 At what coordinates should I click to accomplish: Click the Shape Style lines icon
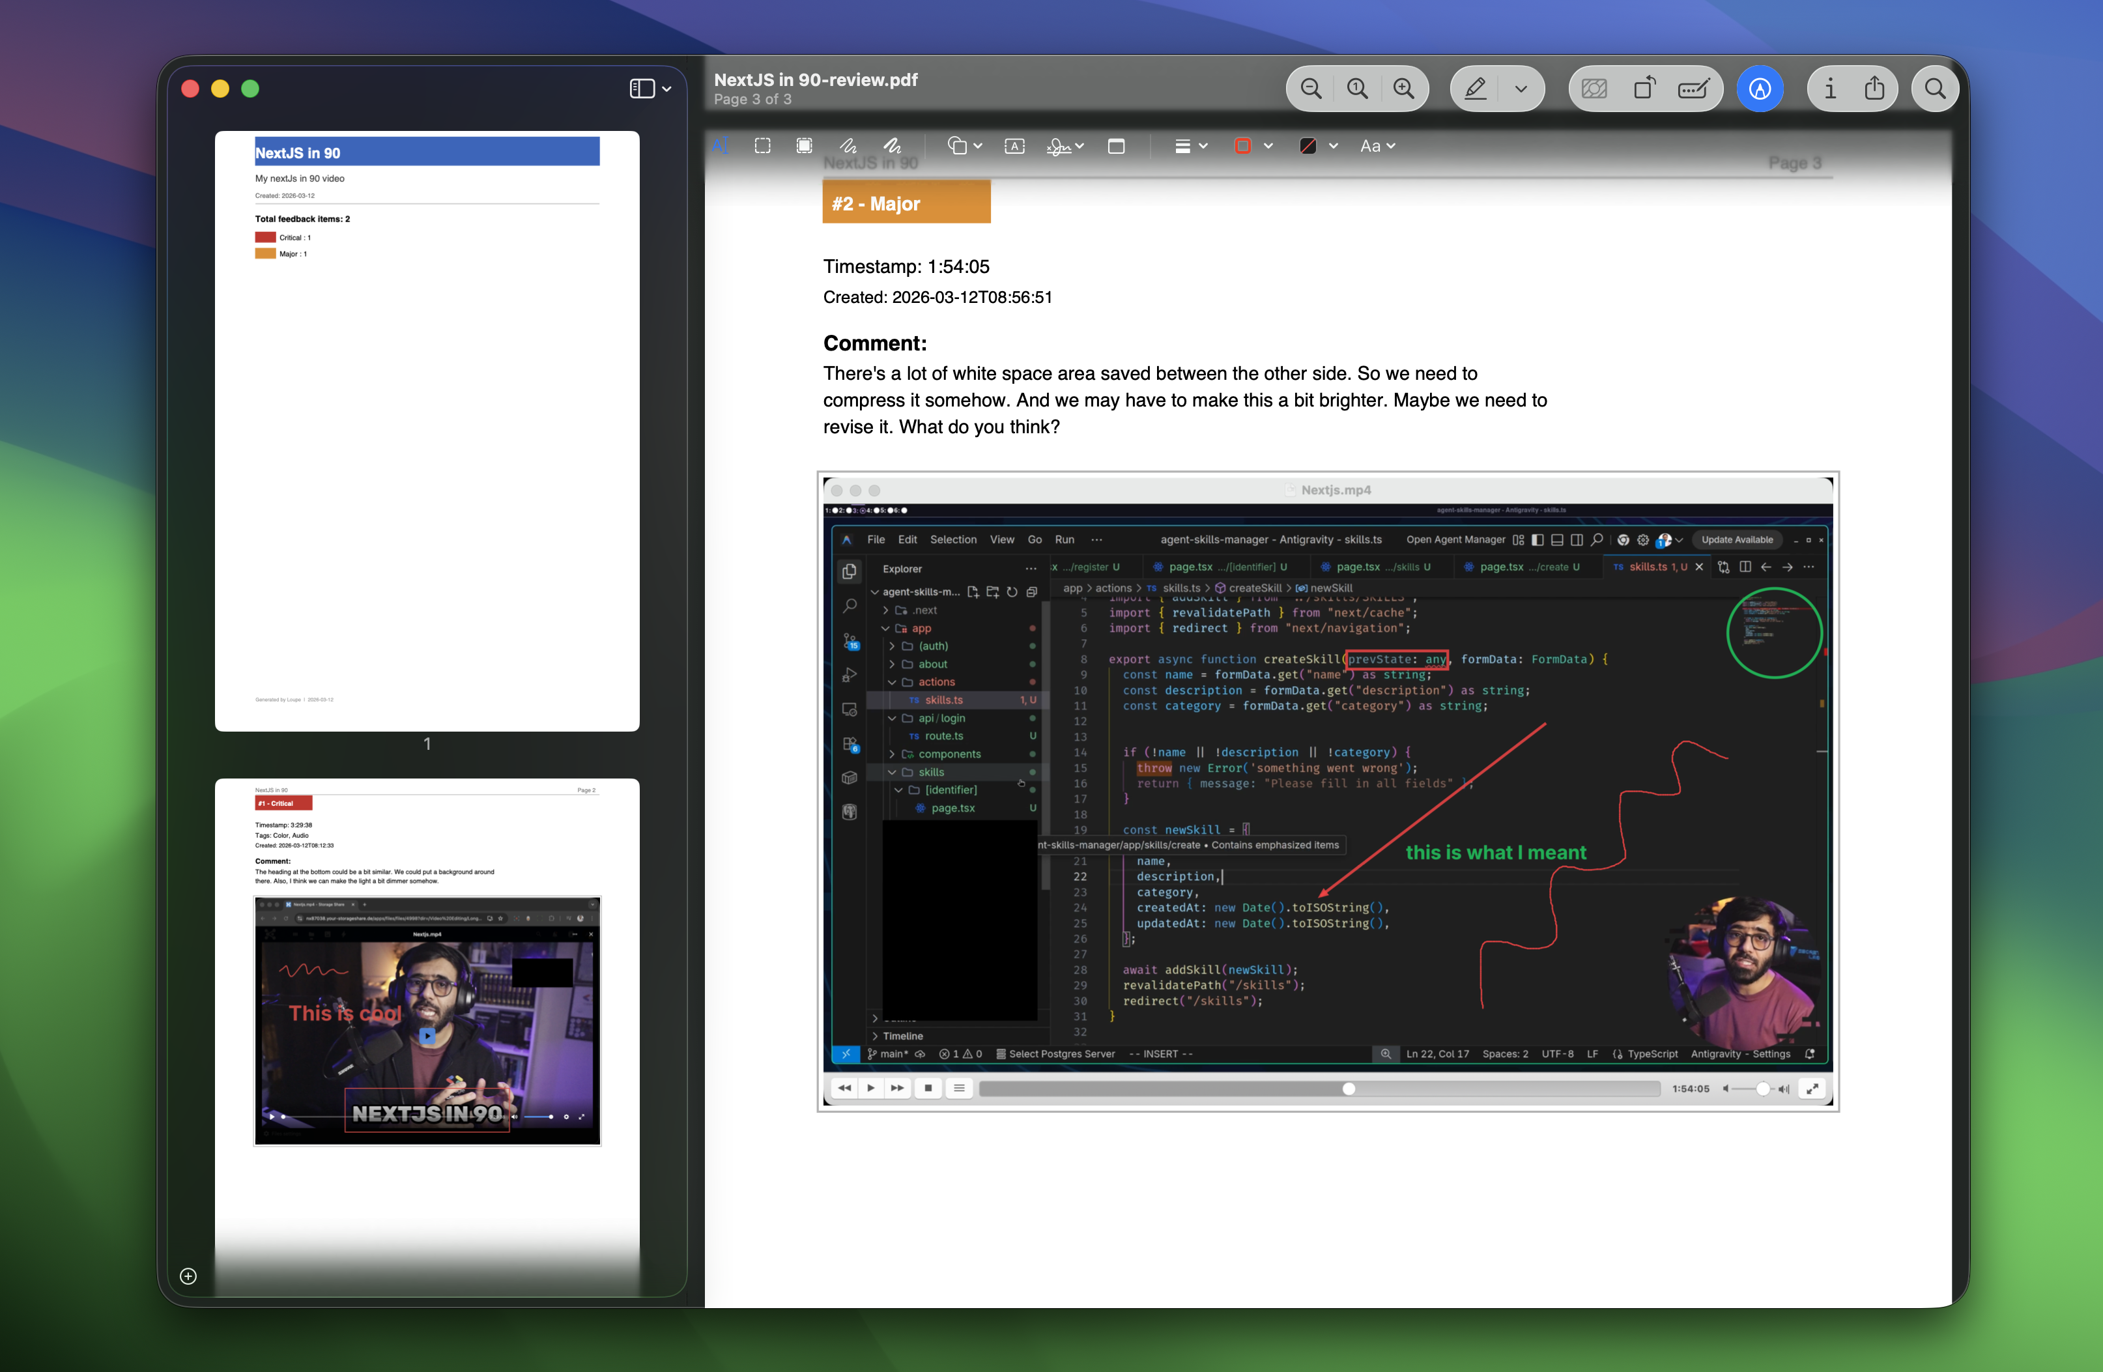click(1182, 146)
